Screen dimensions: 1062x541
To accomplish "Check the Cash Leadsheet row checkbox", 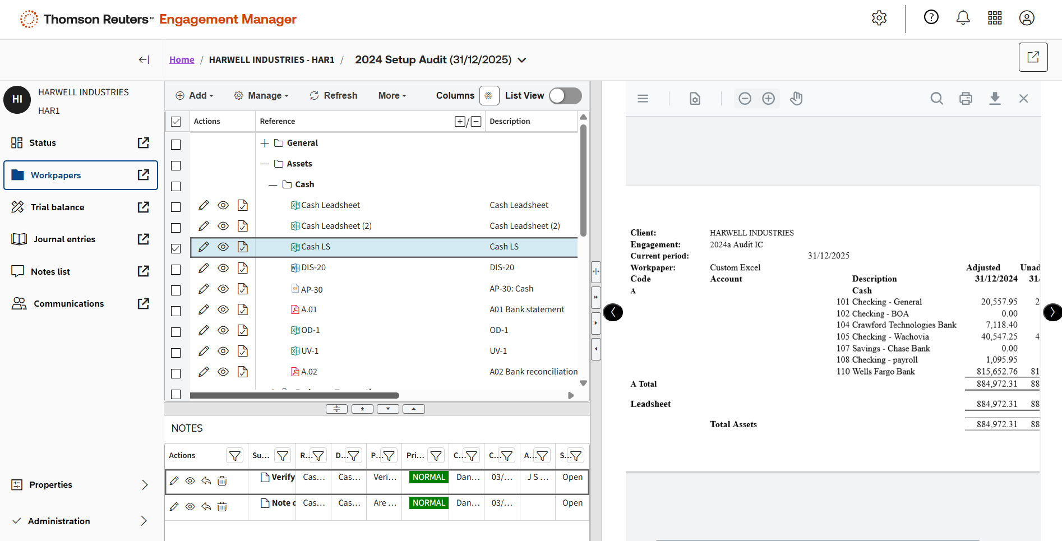I will [x=176, y=207].
